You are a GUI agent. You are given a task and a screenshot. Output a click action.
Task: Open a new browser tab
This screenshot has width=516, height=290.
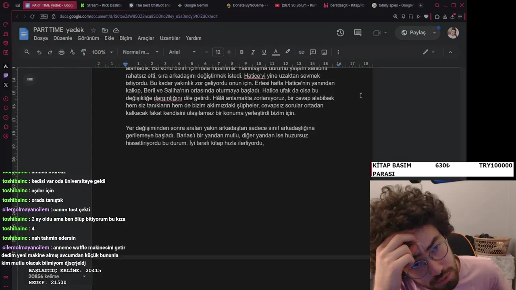pos(421,5)
